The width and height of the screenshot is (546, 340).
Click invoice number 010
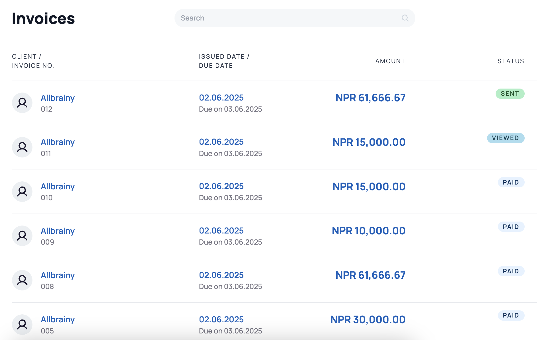(47, 198)
